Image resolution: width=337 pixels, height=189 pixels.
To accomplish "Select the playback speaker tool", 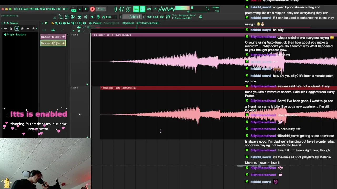I will click(84, 23).
